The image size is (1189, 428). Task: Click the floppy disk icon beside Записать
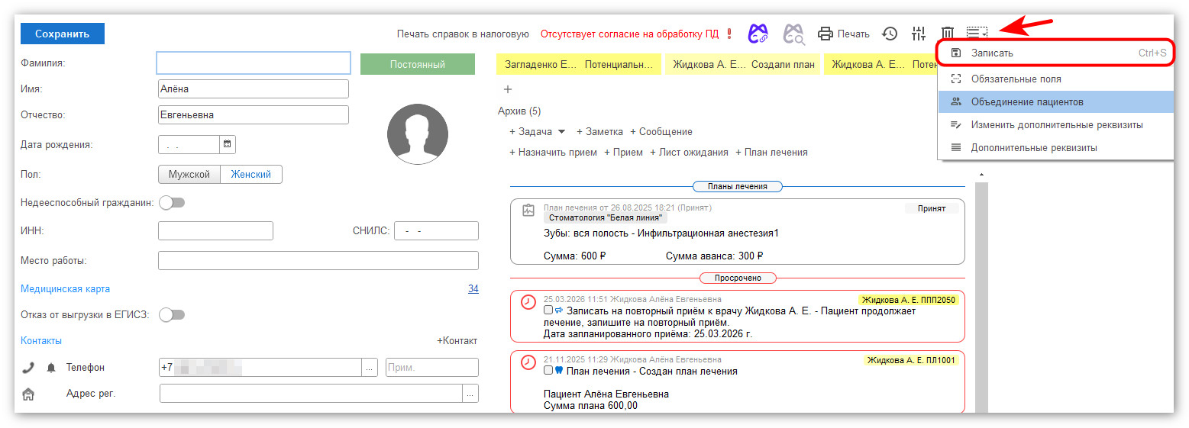(x=955, y=53)
